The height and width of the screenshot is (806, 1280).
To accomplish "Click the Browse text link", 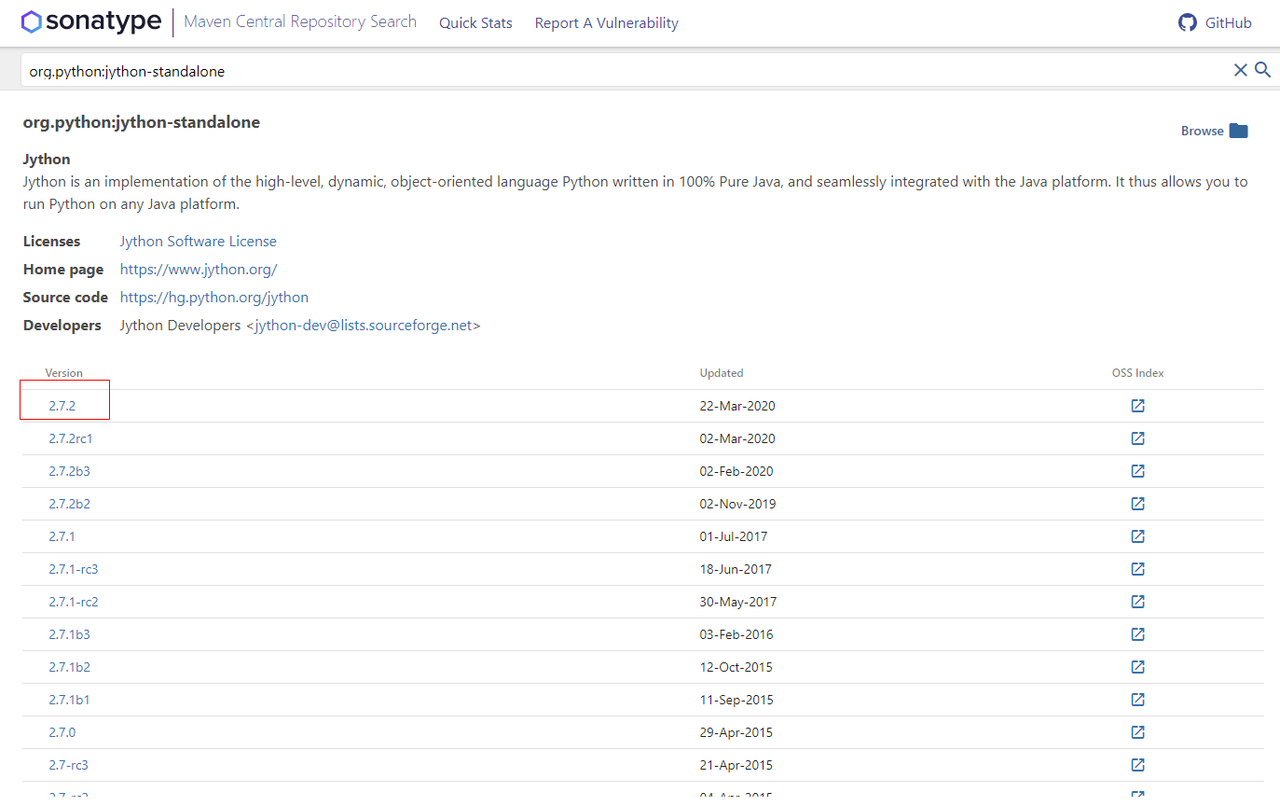I will (x=1202, y=131).
